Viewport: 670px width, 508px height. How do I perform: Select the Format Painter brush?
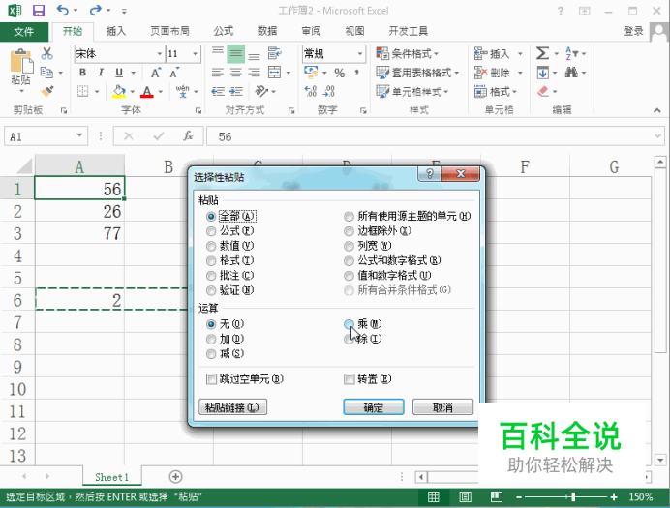tap(47, 91)
